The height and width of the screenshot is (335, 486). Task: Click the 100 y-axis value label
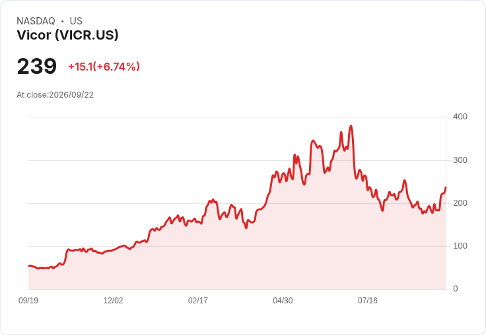[x=460, y=246]
